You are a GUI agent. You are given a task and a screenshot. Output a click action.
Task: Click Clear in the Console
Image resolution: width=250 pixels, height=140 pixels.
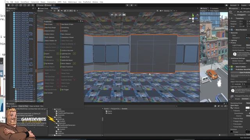8,106
